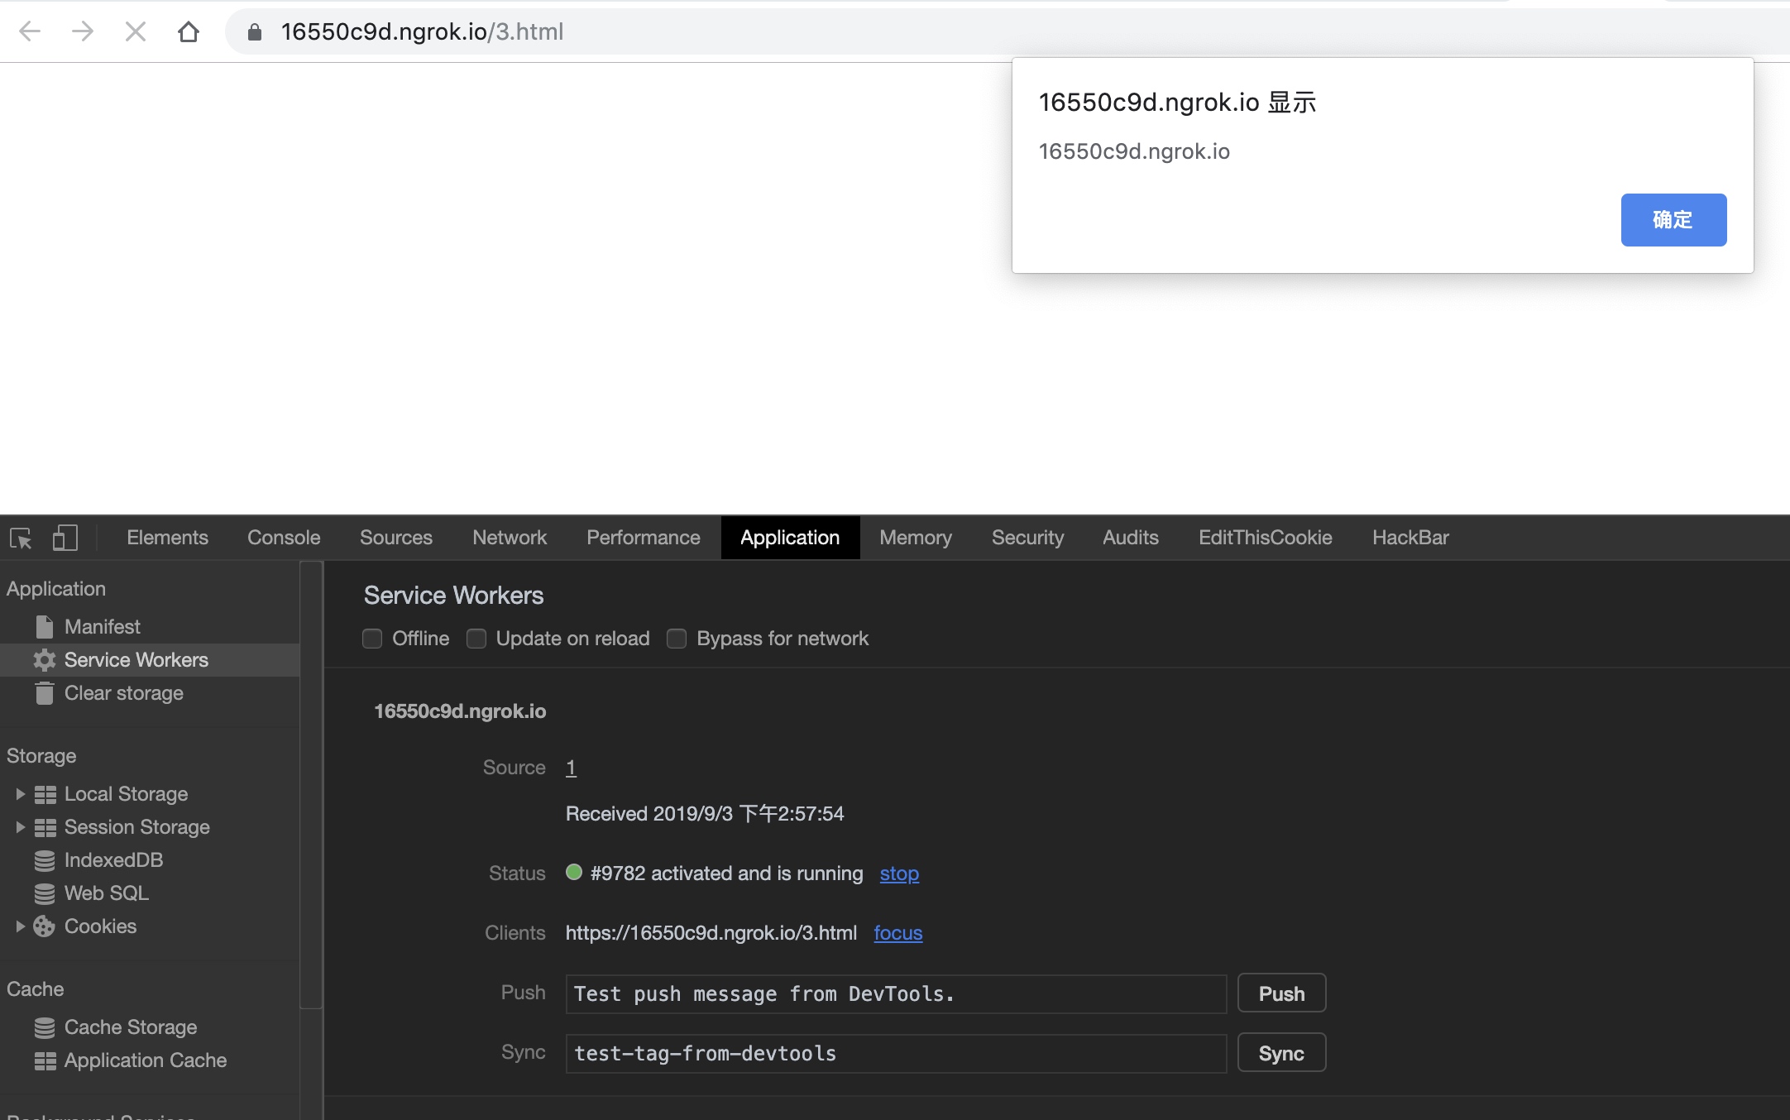The width and height of the screenshot is (1790, 1120).
Task: Toggle the device toolbar icon
Action: click(65, 538)
